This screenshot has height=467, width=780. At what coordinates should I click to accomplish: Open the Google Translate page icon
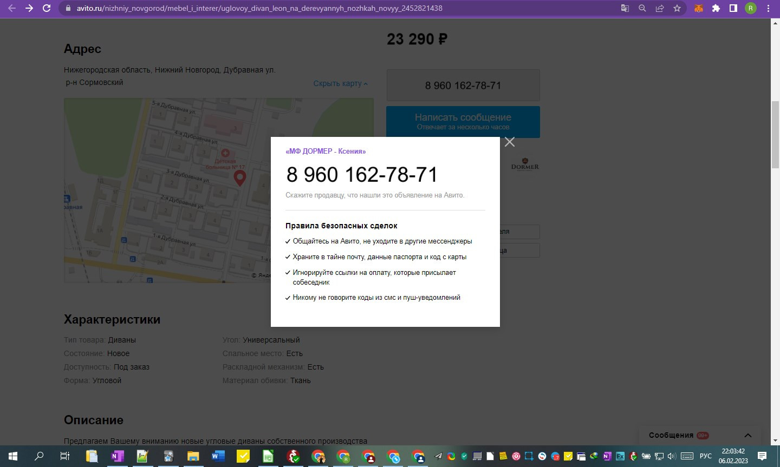[x=625, y=8]
